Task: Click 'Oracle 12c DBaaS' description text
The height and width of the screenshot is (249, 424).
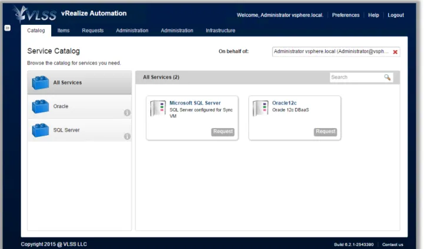Action: (x=290, y=110)
